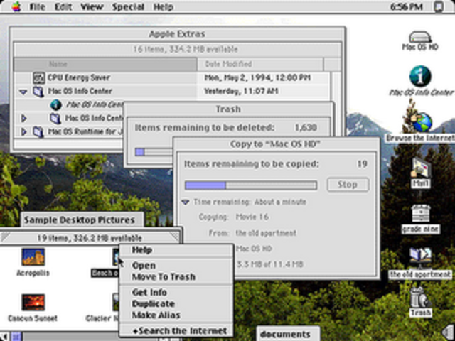This screenshot has width=455, height=341.
Task: Choose Get Info in the context menu
Action: [176, 292]
